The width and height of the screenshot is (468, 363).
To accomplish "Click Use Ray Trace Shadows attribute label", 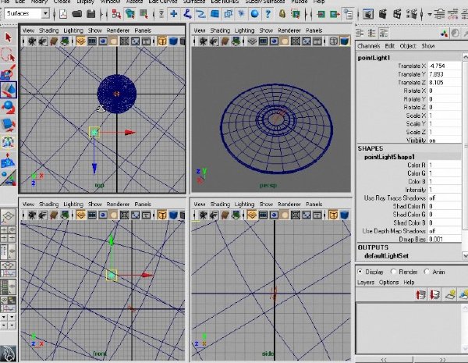I will pos(395,198).
